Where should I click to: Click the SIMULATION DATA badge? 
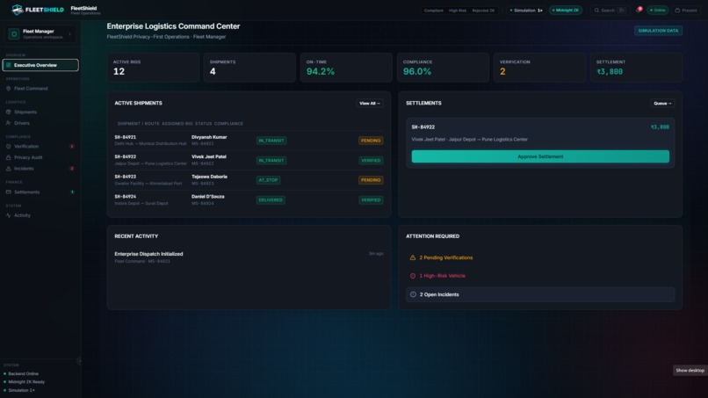pos(658,31)
